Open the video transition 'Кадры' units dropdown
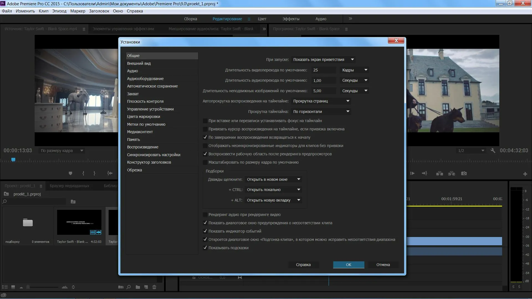 [x=354, y=70]
